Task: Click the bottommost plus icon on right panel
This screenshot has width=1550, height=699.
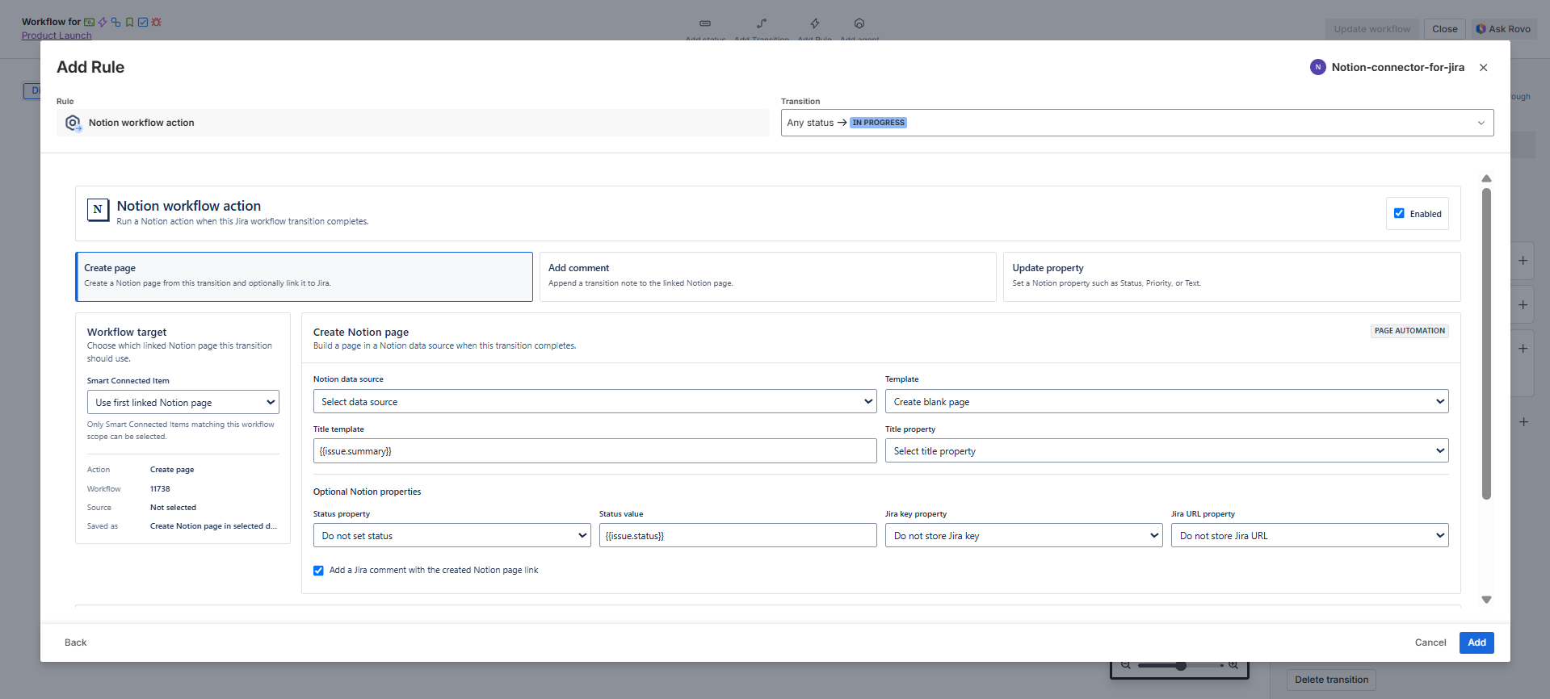Action: [1523, 422]
